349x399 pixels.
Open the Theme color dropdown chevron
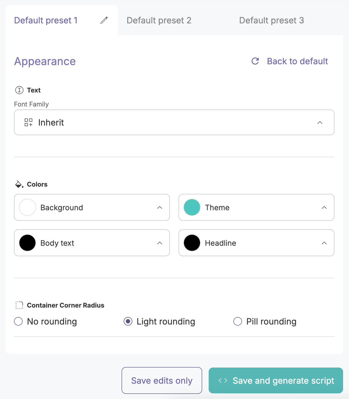pyautogui.click(x=324, y=208)
